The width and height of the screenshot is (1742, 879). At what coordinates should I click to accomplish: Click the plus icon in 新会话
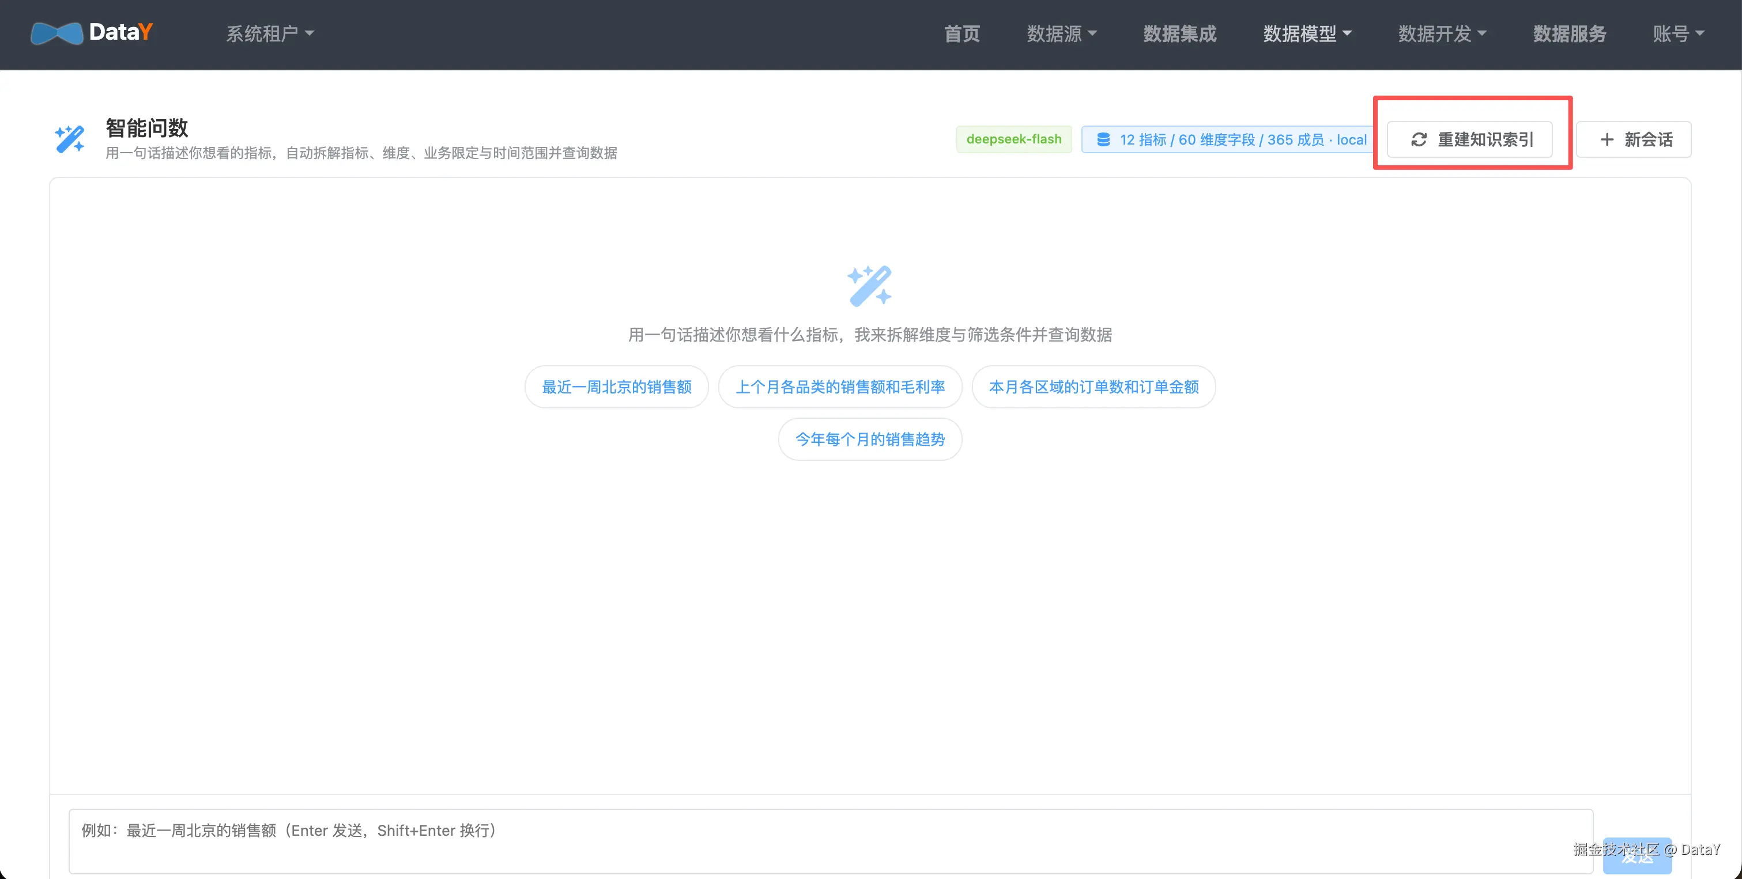click(1607, 139)
